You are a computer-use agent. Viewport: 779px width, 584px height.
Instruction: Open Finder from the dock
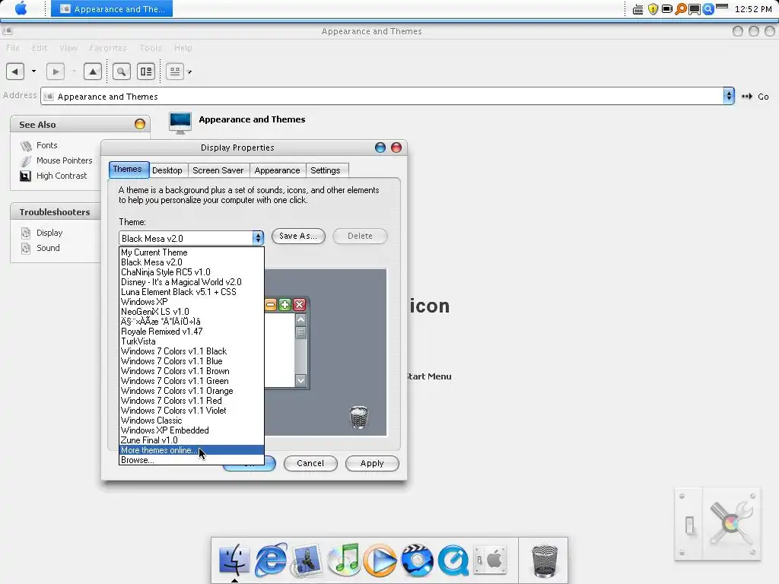pyautogui.click(x=234, y=559)
